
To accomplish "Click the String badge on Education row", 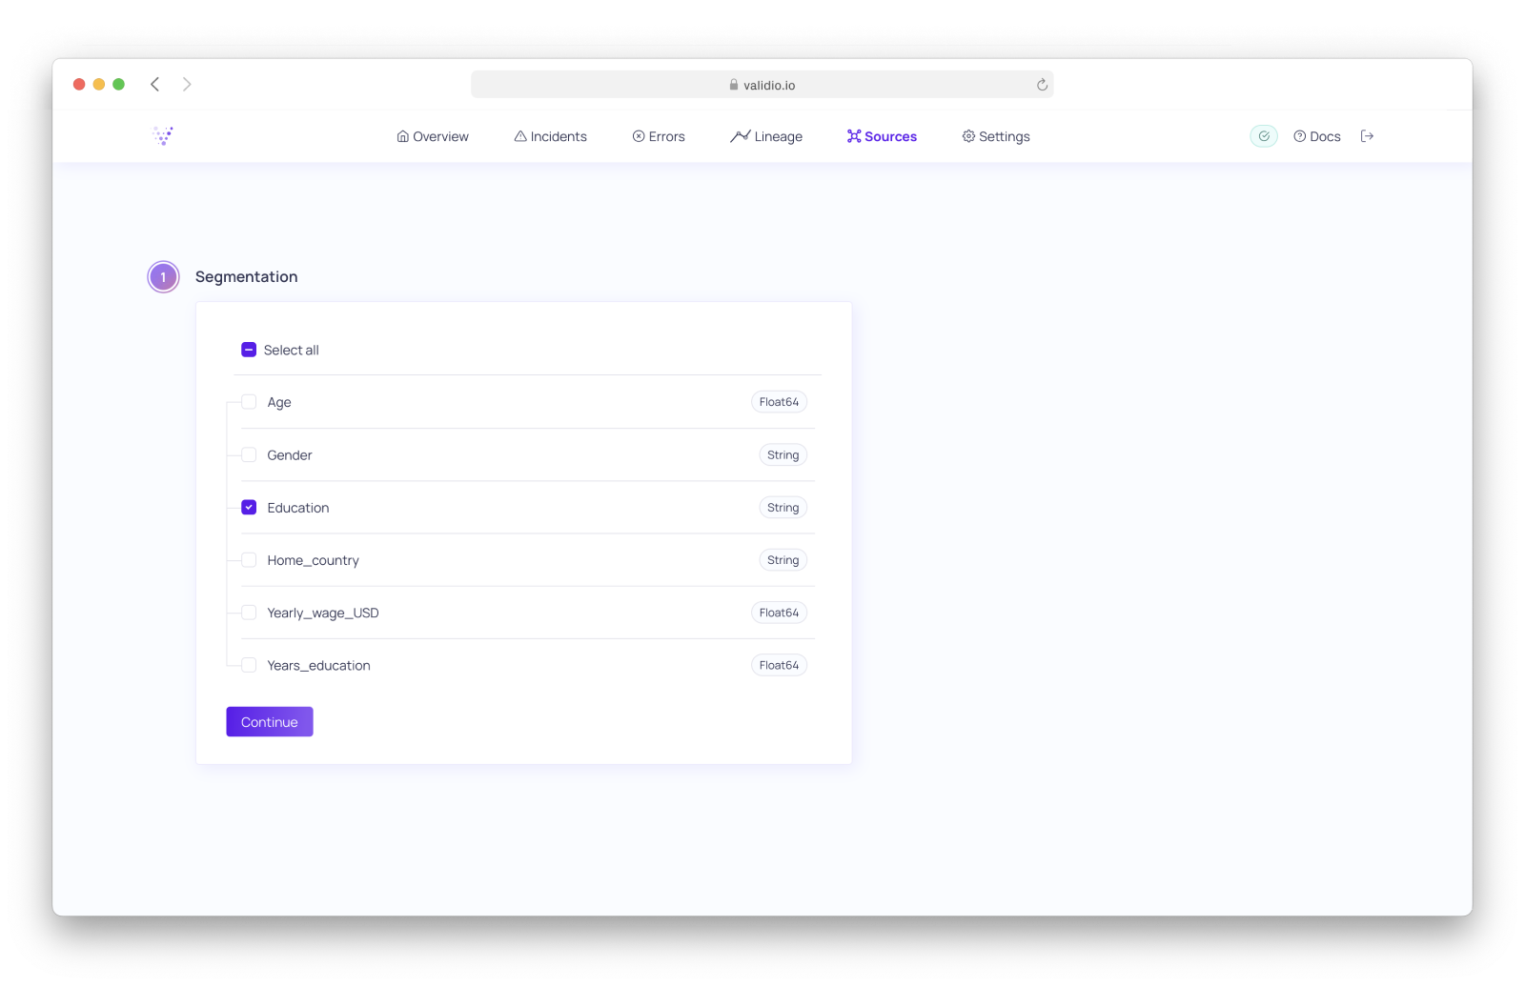I will 783,507.
